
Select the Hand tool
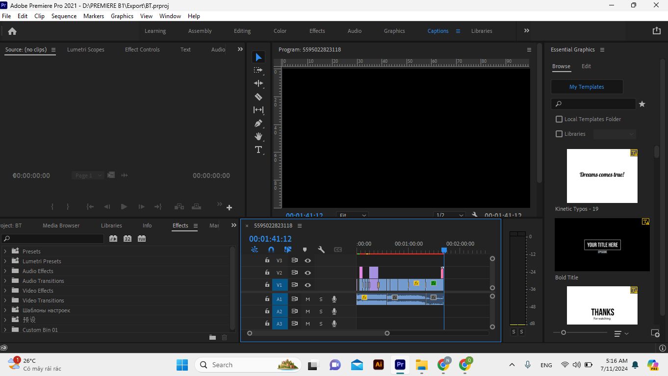click(x=258, y=136)
